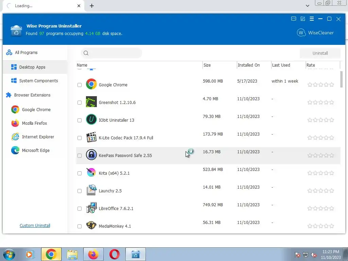Click the MediaMonkey 4.1 program icon
348x261 pixels.
pyautogui.click(x=91, y=226)
